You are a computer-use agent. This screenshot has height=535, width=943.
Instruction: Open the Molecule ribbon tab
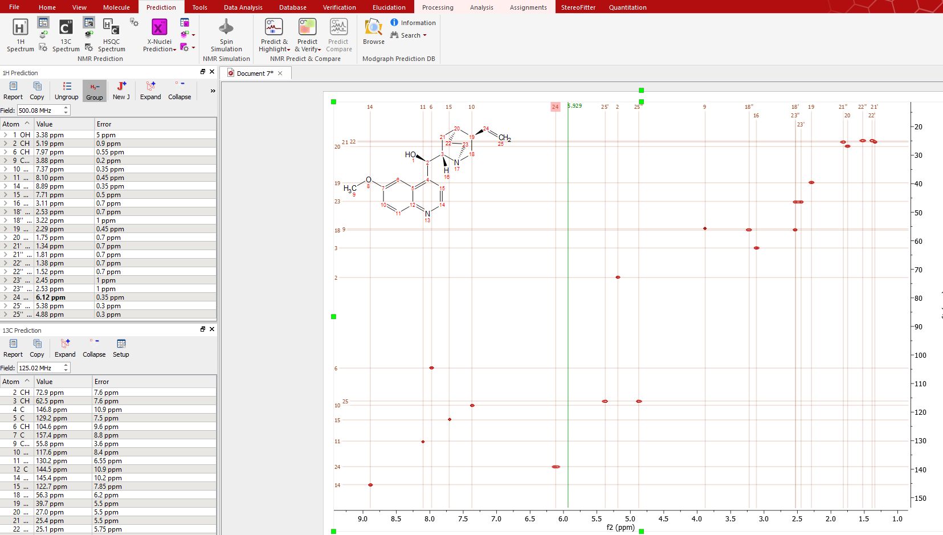click(x=116, y=7)
